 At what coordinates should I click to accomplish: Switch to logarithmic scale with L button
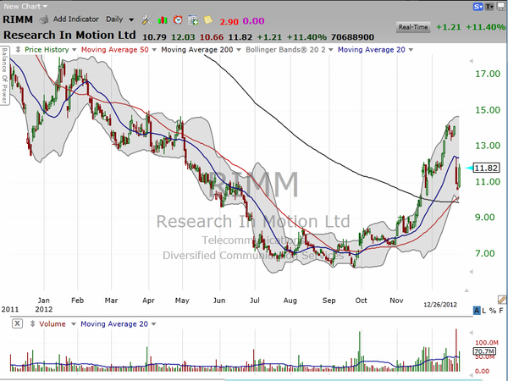484,311
